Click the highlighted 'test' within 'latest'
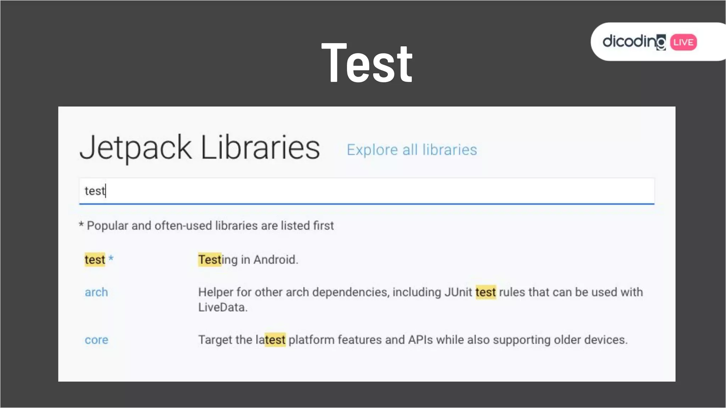 [x=275, y=340]
